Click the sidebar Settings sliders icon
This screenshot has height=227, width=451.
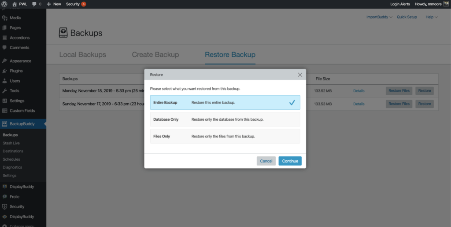tap(4, 101)
